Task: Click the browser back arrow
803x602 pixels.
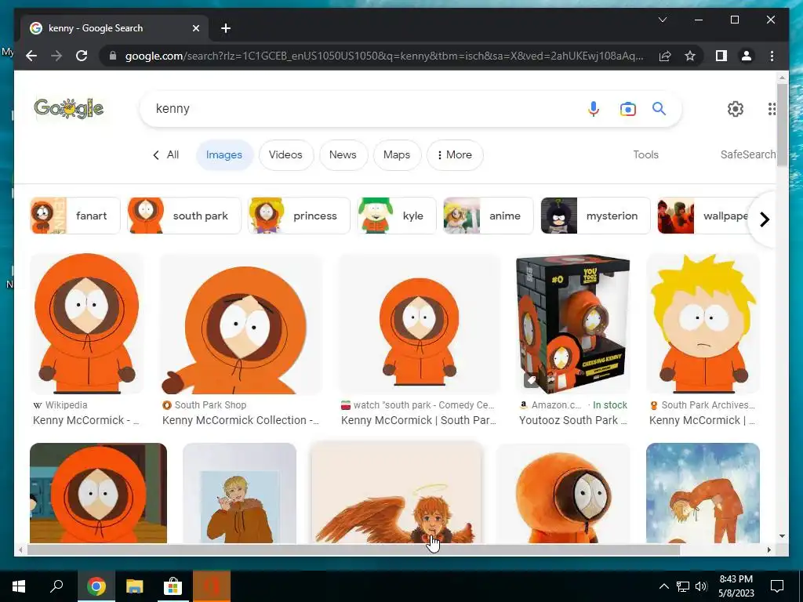Action: click(31, 56)
